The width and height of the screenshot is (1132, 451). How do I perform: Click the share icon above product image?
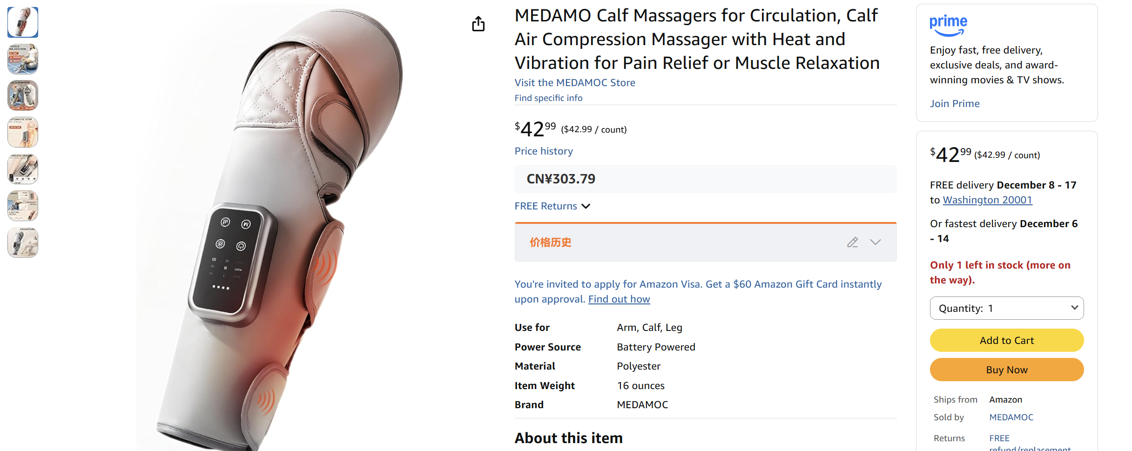478,24
